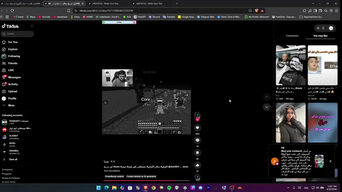
Task: Open the Activity notifications
Action: pyautogui.click(x=13, y=84)
